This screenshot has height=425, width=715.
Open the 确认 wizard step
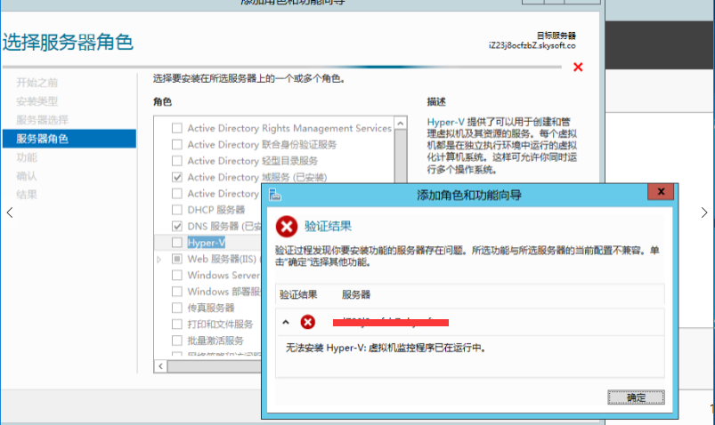click(27, 176)
